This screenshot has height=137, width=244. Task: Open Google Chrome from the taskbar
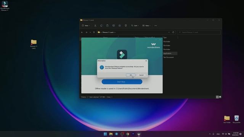point(128,134)
